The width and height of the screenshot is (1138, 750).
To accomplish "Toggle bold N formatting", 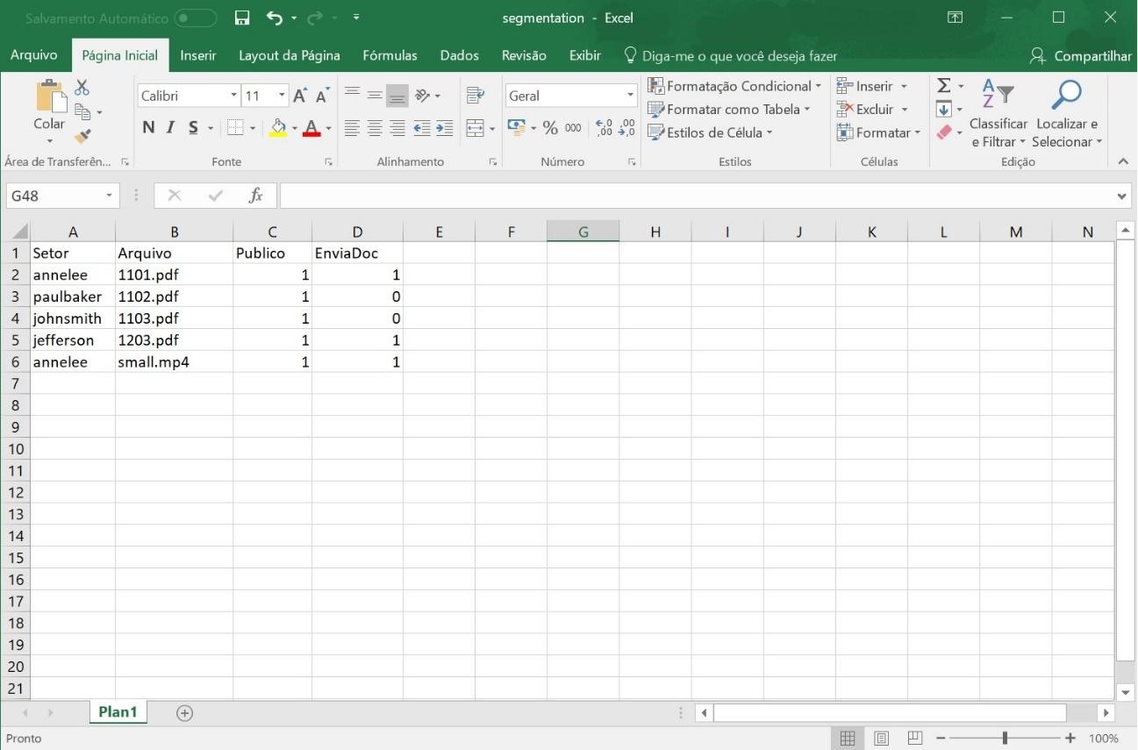I will pyautogui.click(x=147, y=128).
